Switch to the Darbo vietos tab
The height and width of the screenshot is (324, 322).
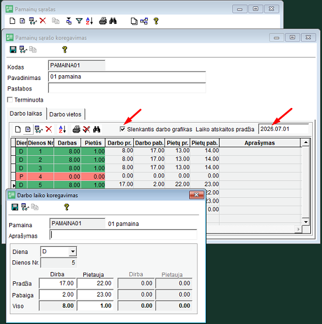[x=65, y=114]
